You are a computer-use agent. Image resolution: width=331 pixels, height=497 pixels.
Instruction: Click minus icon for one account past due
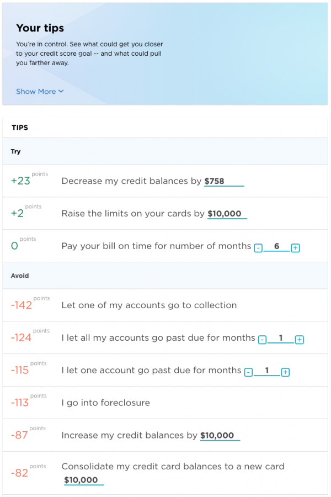[248, 372]
